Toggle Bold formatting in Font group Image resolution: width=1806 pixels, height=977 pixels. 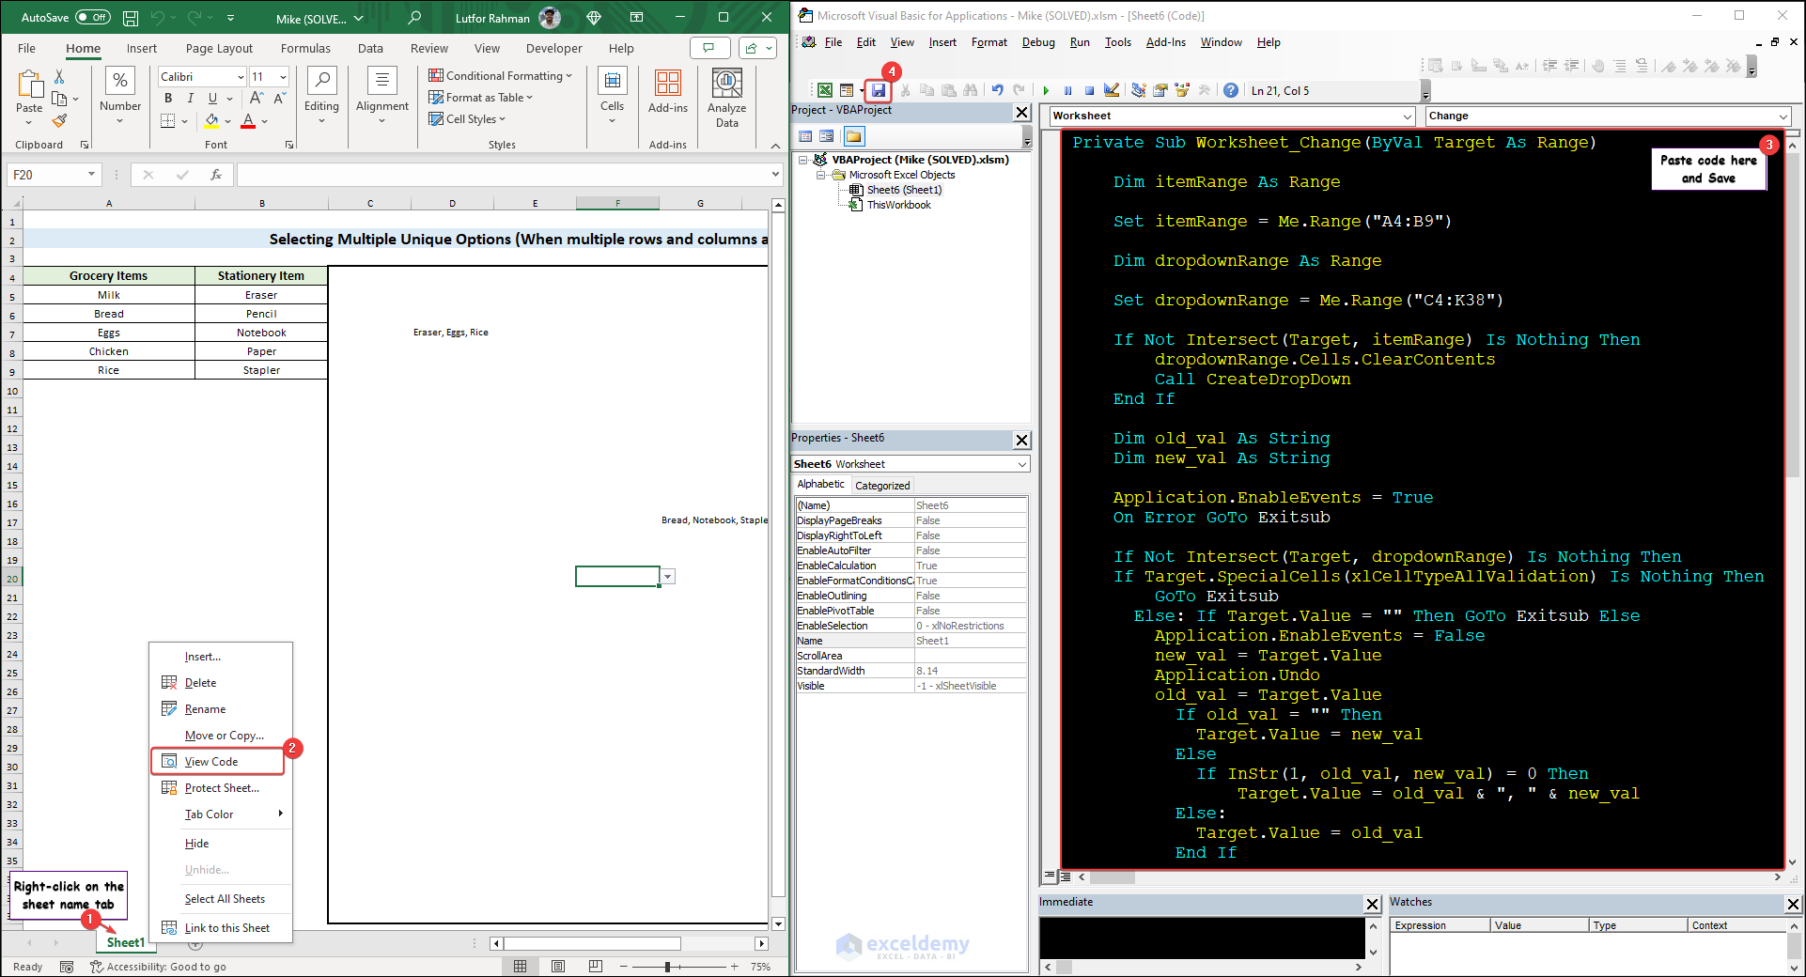tap(168, 98)
